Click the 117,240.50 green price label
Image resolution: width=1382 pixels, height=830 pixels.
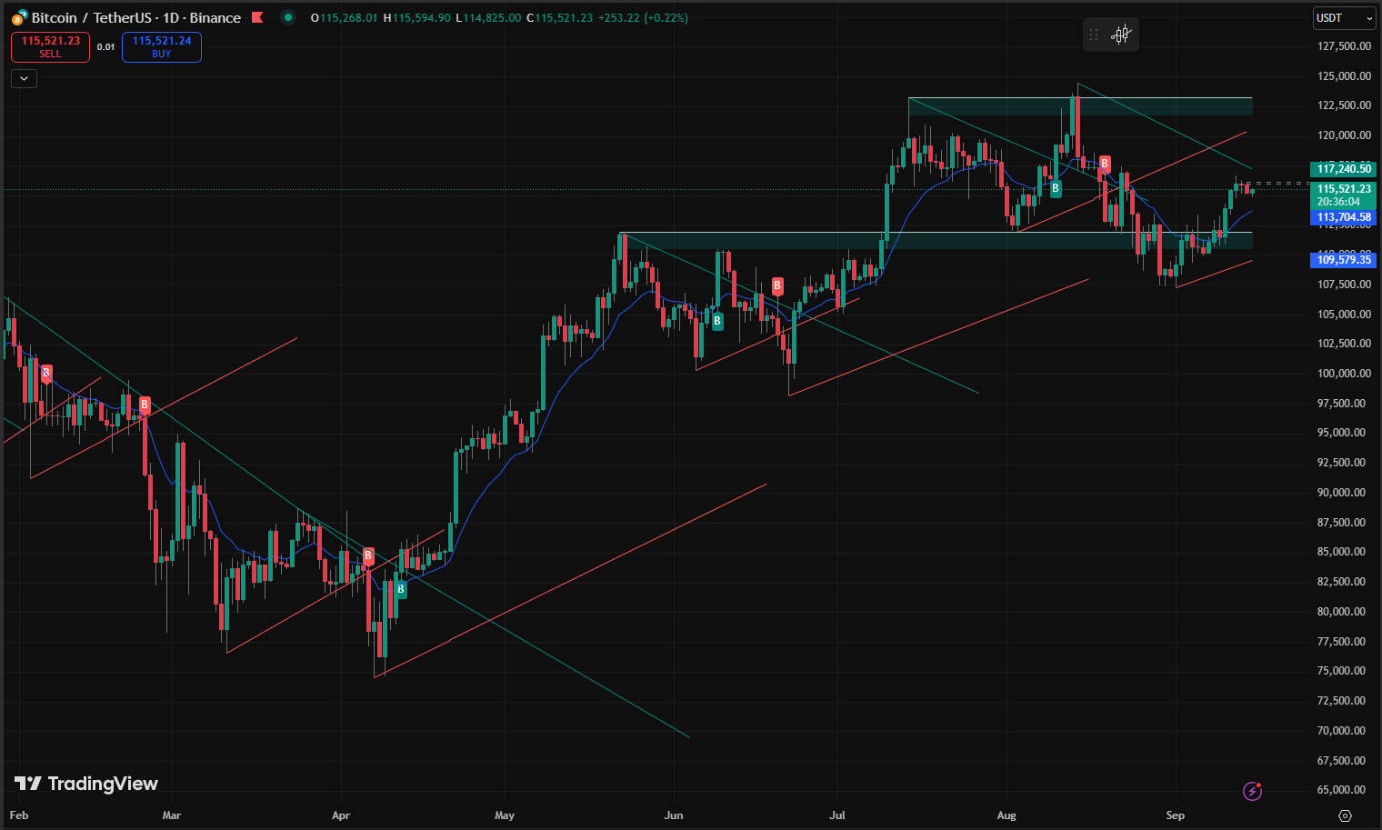[1343, 169]
